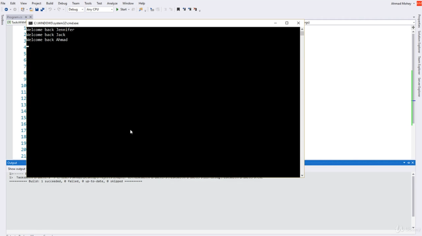This screenshot has width=422, height=236.
Task: Click the cmd.exe title bar icon
Action: coord(30,23)
